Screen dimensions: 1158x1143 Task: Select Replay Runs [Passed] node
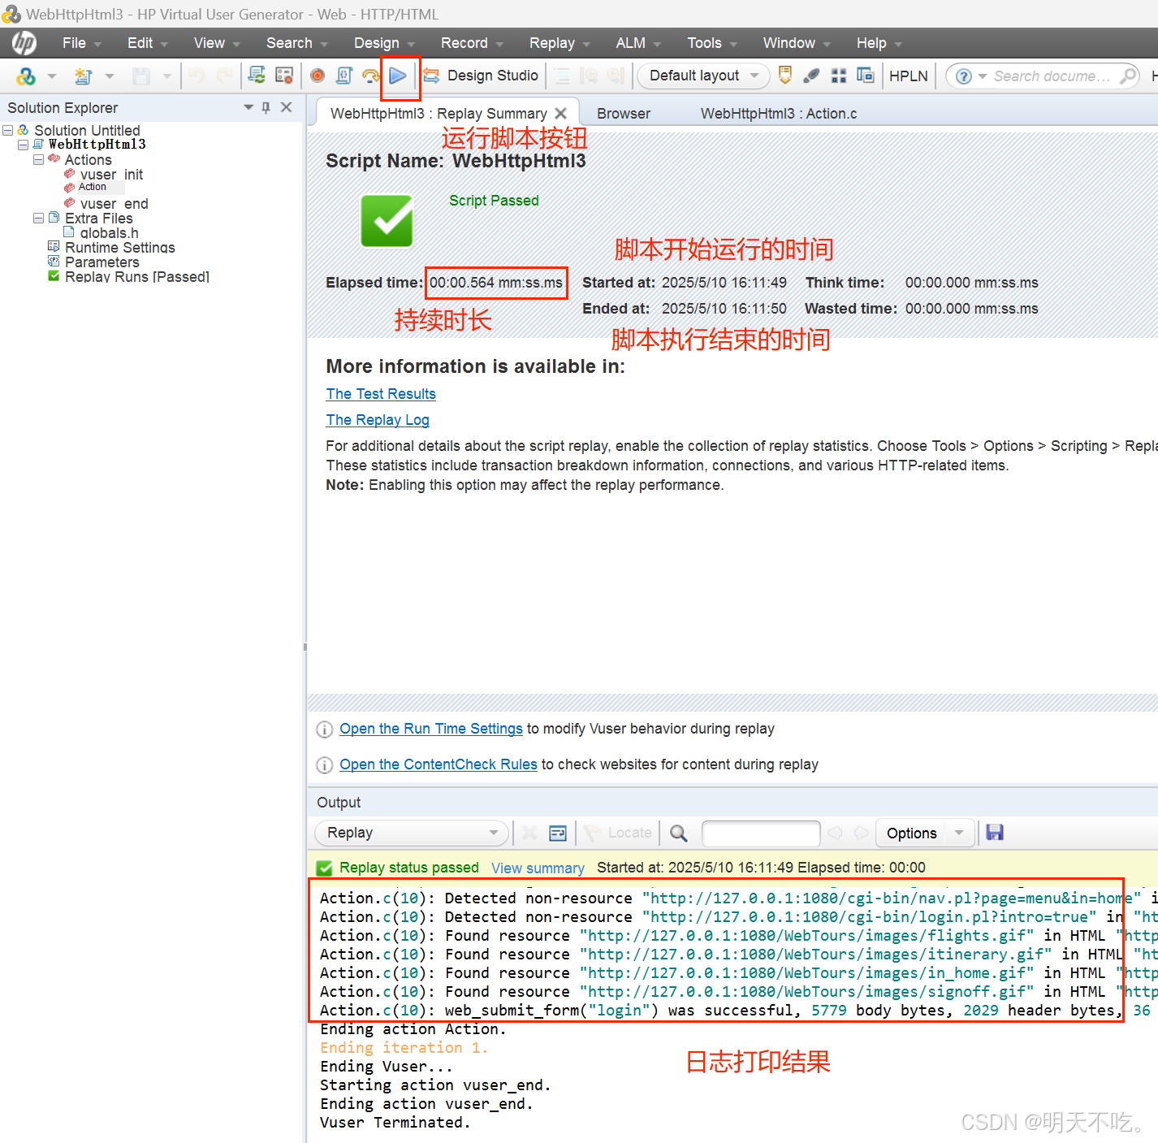pos(137,277)
